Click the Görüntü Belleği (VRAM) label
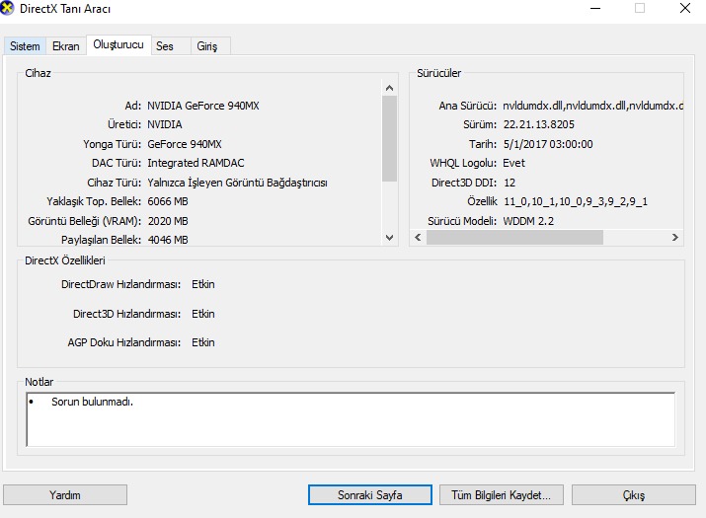Image resolution: width=706 pixels, height=518 pixels. 84,221
